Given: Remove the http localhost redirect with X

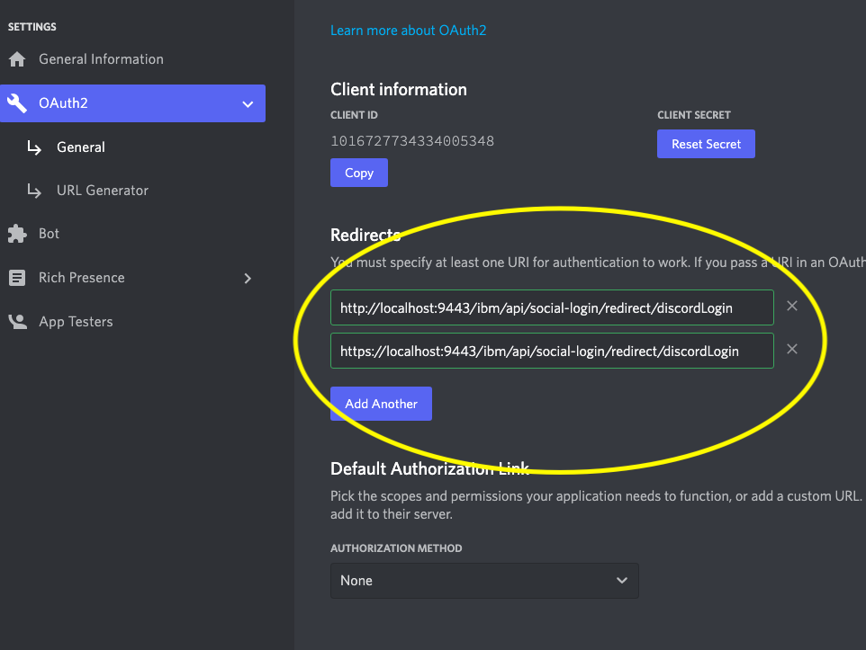Looking at the screenshot, I should point(792,307).
